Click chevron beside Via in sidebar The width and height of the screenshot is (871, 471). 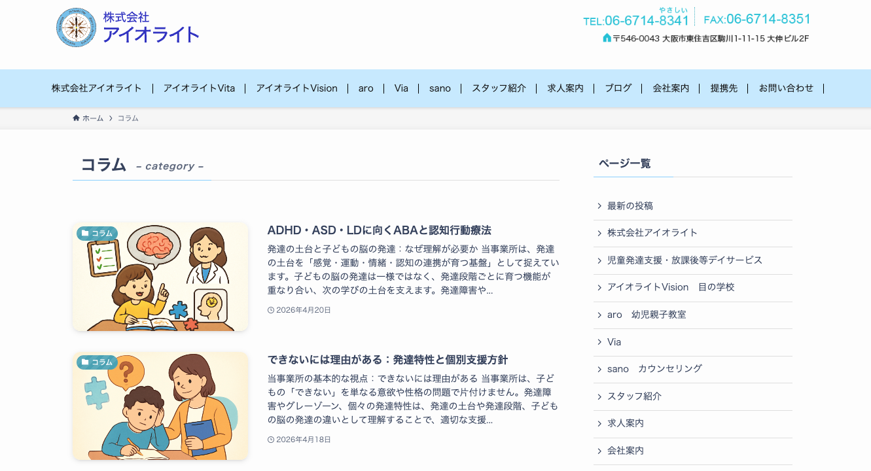[x=599, y=342]
